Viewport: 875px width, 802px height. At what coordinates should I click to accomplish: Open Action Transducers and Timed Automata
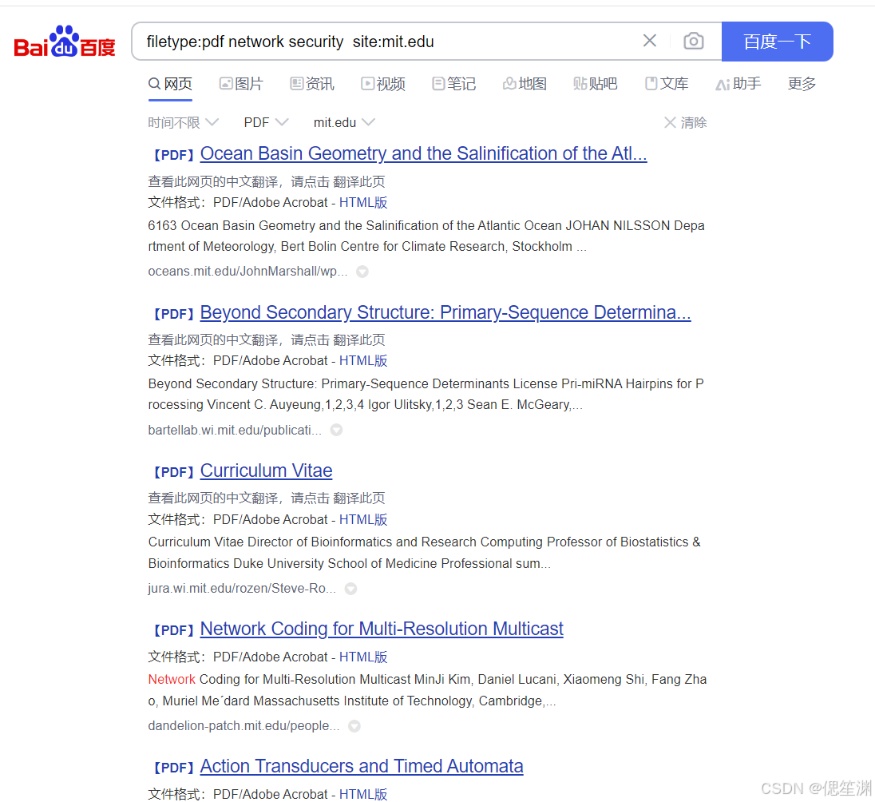[x=362, y=766]
